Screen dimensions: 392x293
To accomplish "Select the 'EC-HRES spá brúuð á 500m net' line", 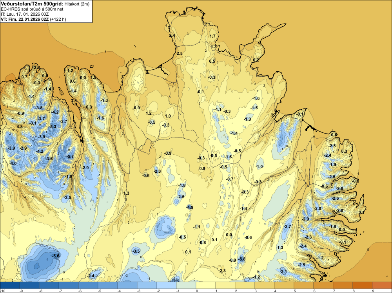I will 32,9.
